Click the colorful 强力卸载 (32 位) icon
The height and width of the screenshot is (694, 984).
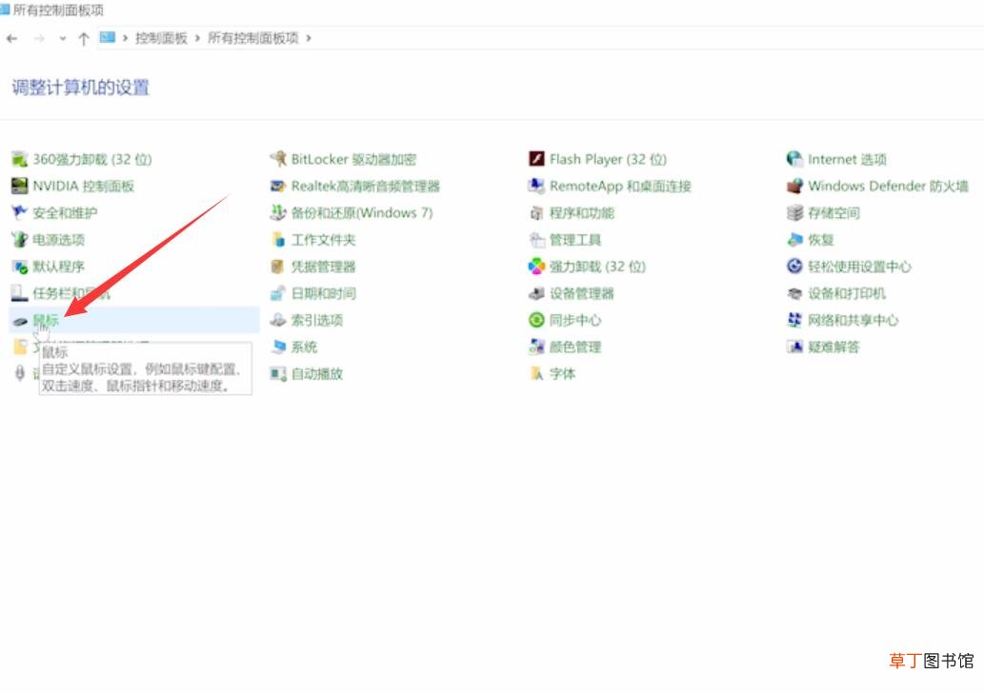[x=536, y=267]
